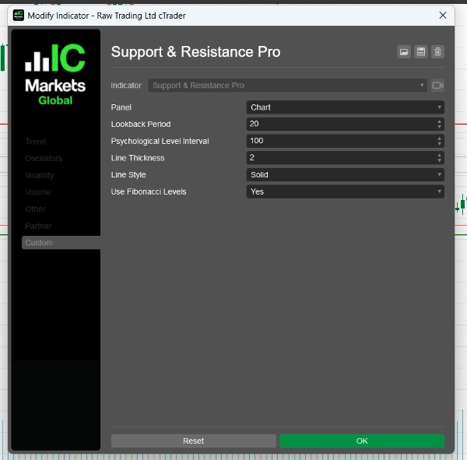The width and height of the screenshot is (467, 460).
Task: Select the Custom category
Action: pos(61,243)
